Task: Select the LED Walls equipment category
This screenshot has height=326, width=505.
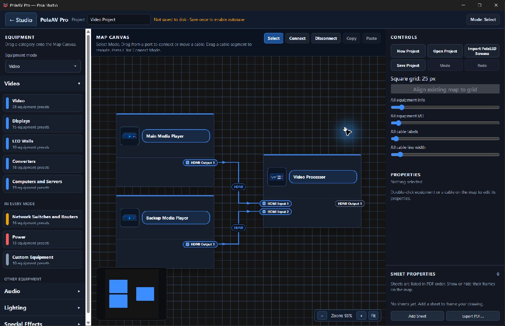Action: tap(43, 144)
